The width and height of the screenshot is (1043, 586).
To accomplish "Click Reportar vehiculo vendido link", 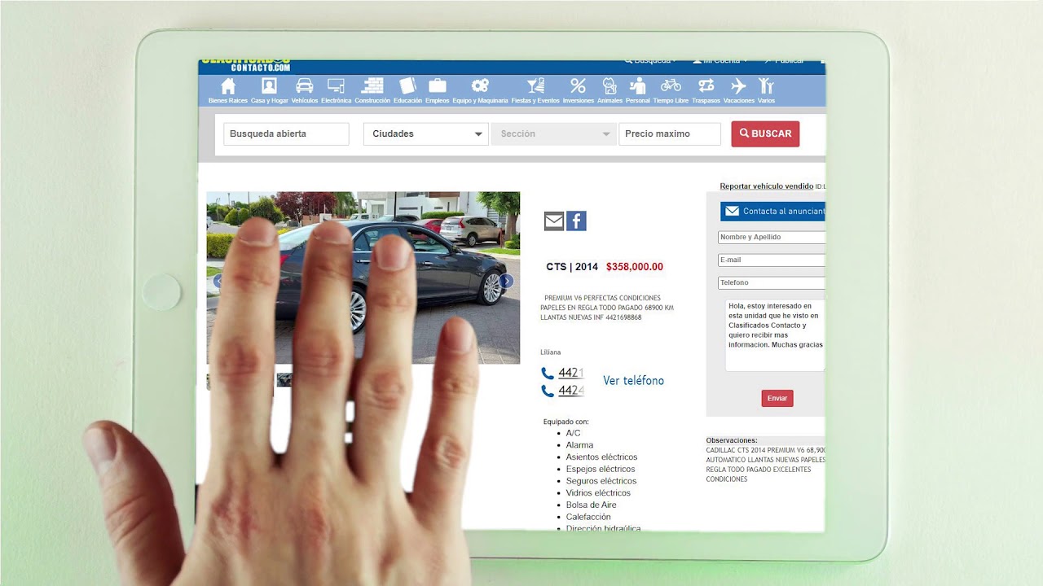I will click(x=767, y=186).
